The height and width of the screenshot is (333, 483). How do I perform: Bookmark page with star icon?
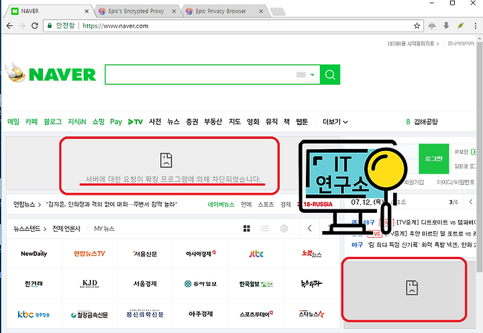(x=417, y=26)
